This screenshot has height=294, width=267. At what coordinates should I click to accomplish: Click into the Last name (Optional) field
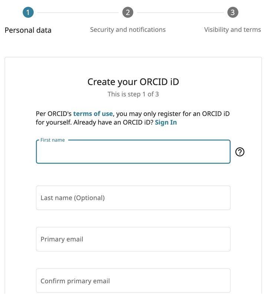point(133,198)
